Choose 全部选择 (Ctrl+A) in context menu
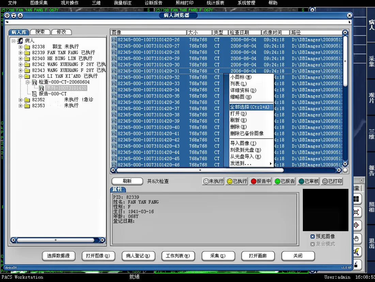The image size is (375, 282). coord(251,107)
